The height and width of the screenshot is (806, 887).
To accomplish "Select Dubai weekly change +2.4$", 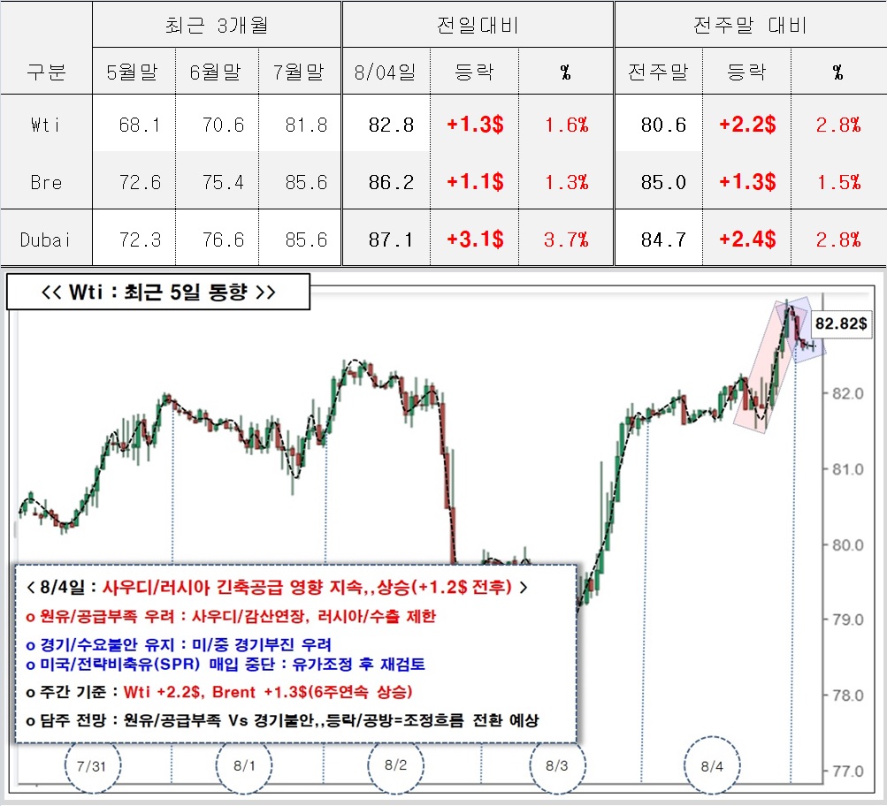I will (747, 240).
